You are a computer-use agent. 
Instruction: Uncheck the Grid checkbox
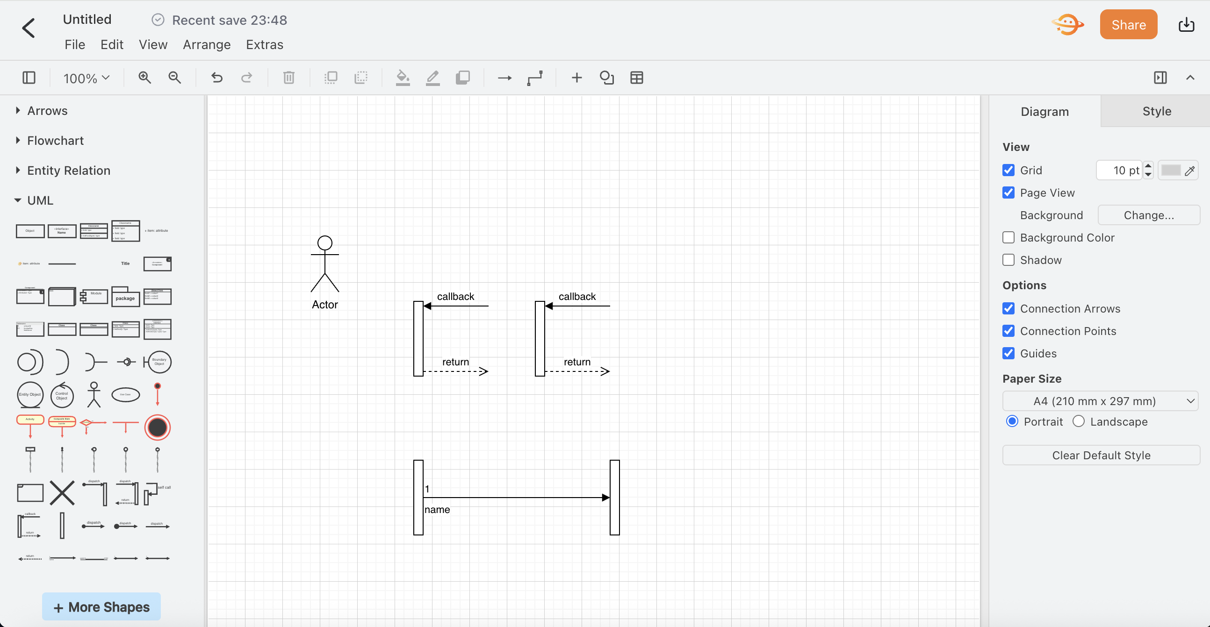pyautogui.click(x=1008, y=170)
